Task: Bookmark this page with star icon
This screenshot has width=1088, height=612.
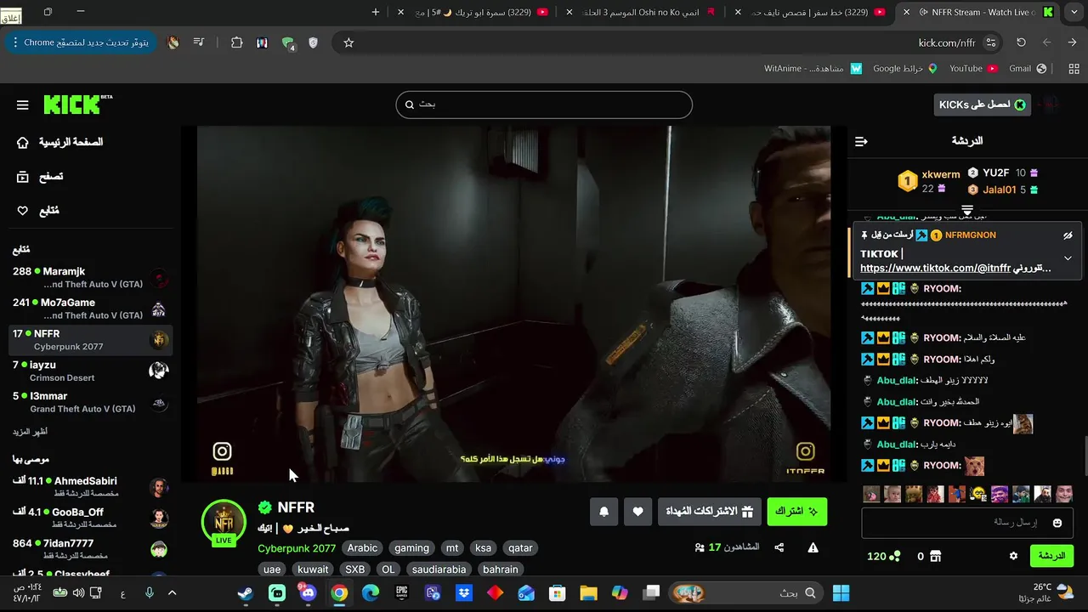Action: 348,42
